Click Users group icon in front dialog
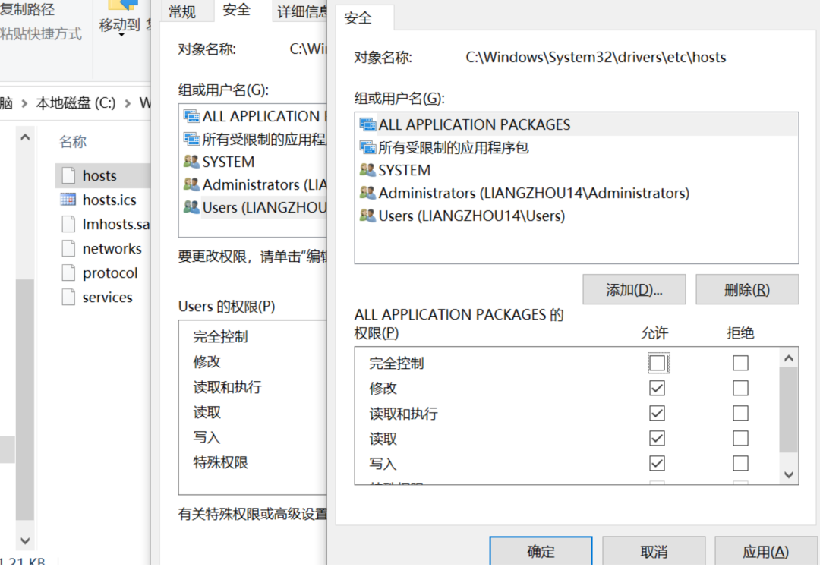This screenshot has height=567, width=820. tap(367, 216)
